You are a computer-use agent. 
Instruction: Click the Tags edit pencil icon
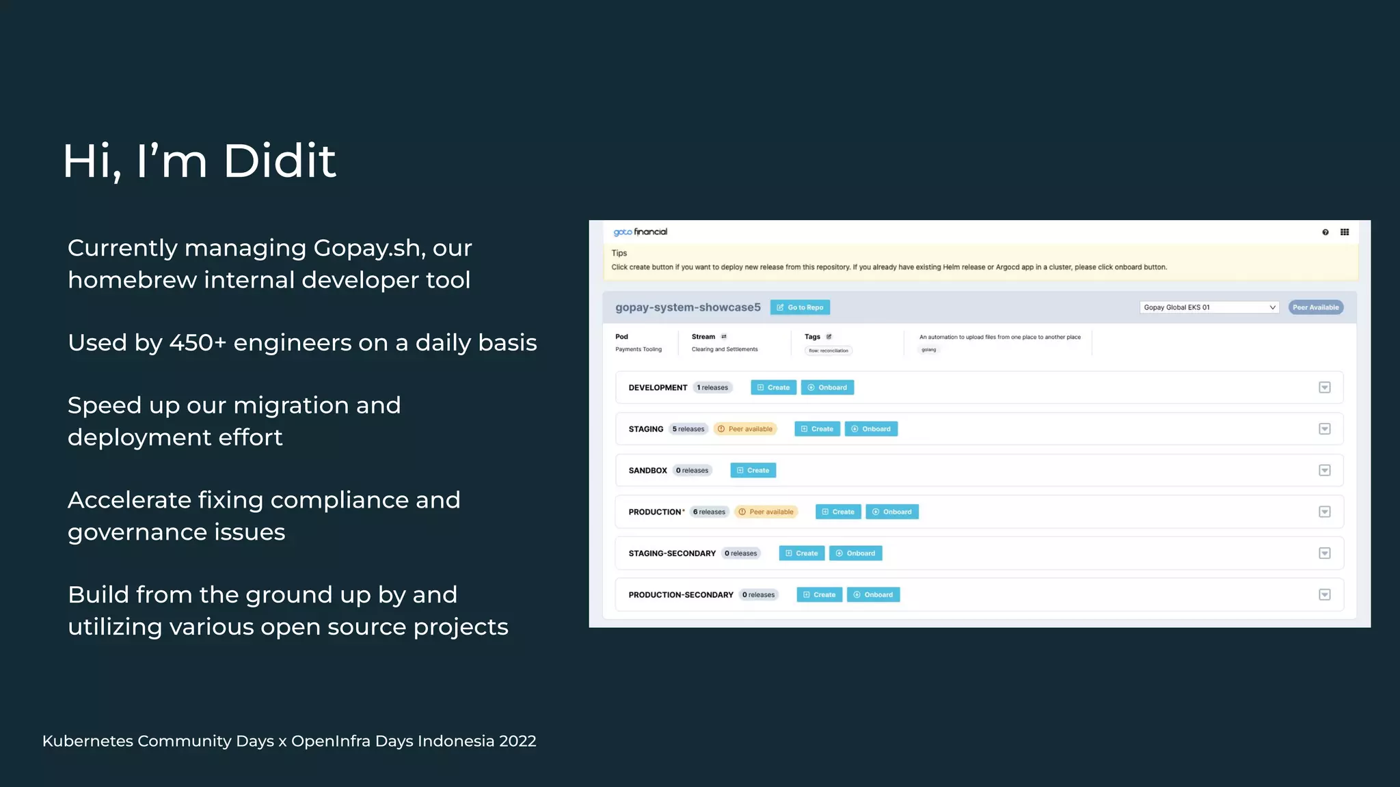pyautogui.click(x=829, y=337)
